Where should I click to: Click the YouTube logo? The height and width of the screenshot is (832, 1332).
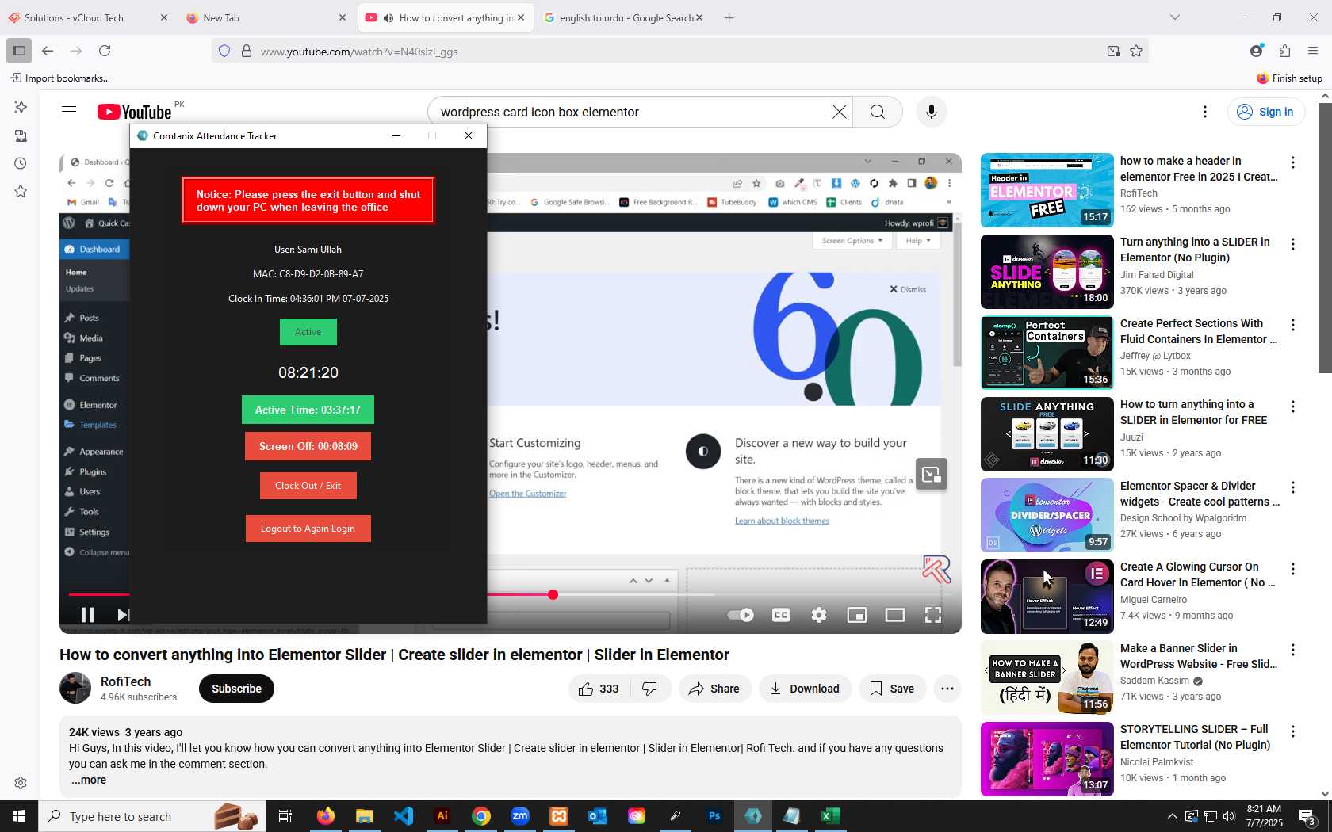click(x=135, y=112)
